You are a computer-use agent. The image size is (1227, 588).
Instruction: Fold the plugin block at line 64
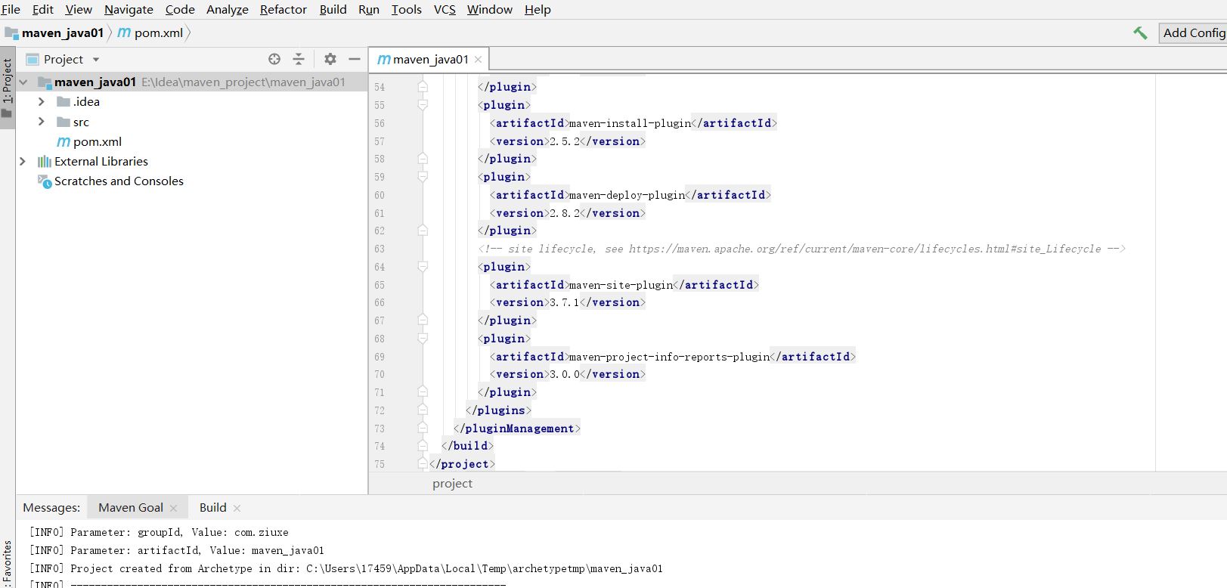pos(423,267)
